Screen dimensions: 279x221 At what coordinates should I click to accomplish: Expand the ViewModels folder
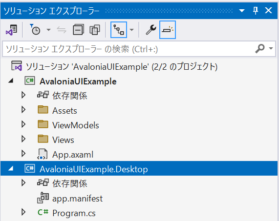[x=23, y=124]
